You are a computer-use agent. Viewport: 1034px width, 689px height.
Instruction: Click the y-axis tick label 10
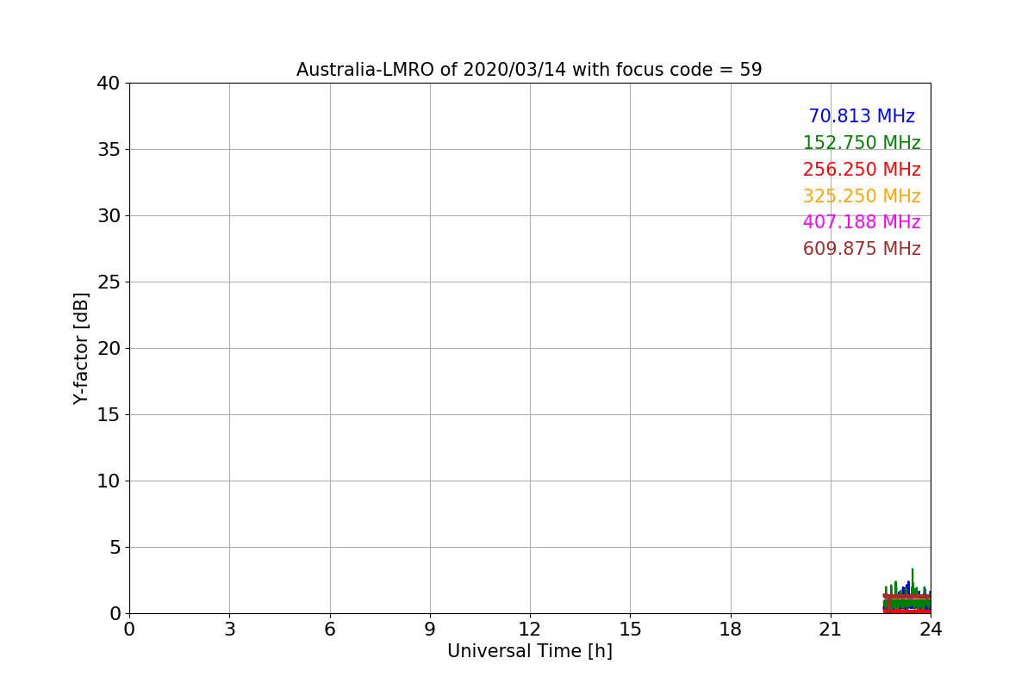109,481
